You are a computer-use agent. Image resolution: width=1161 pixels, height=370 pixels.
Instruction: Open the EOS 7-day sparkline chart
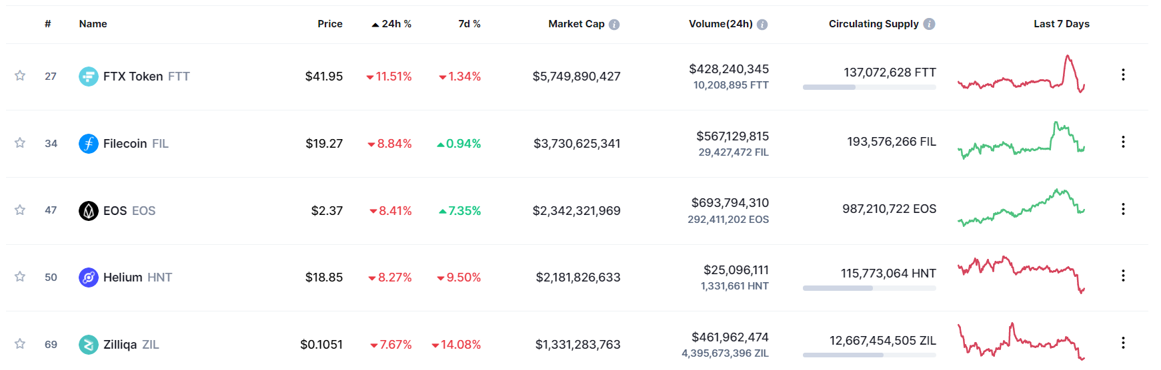click(x=1021, y=208)
